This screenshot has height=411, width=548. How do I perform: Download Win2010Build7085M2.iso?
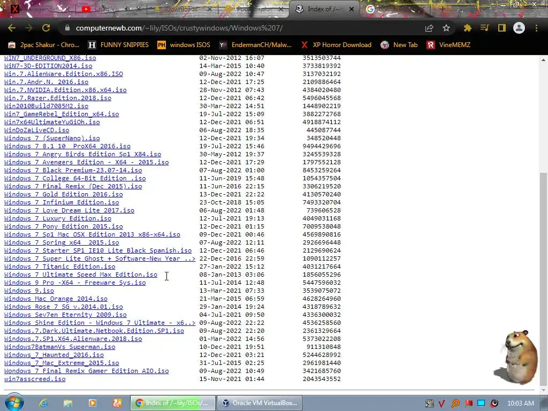pyautogui.click(x=46, y=106)
